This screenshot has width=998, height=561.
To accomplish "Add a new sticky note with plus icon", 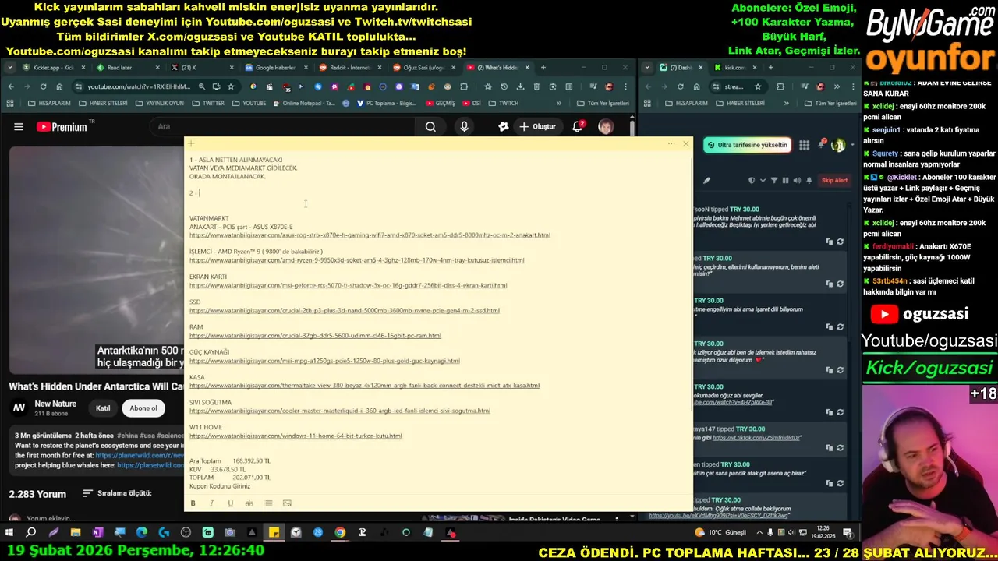I will point(191,143).
